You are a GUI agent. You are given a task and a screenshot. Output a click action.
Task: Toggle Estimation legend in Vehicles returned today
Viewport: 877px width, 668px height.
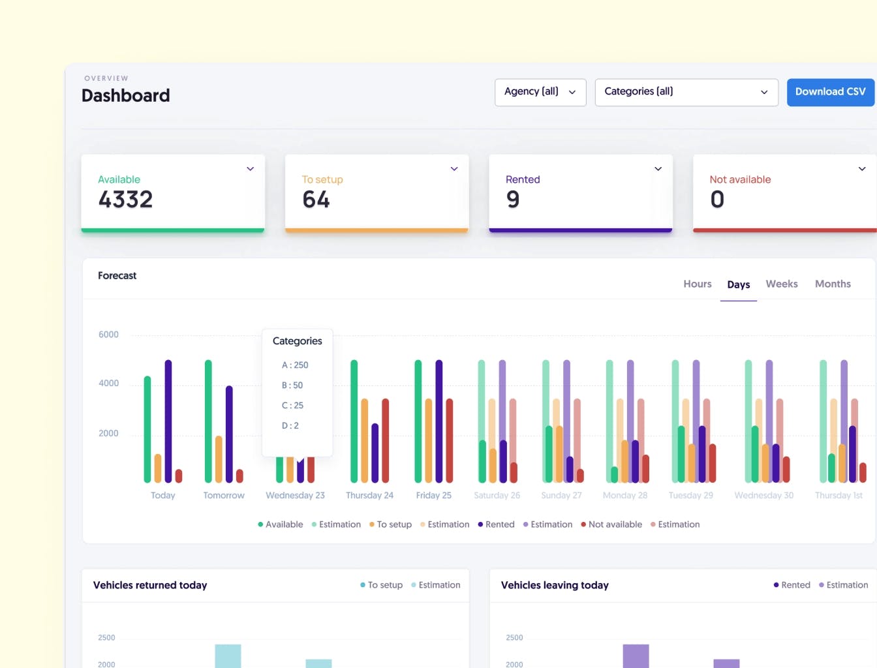point(435,585)
